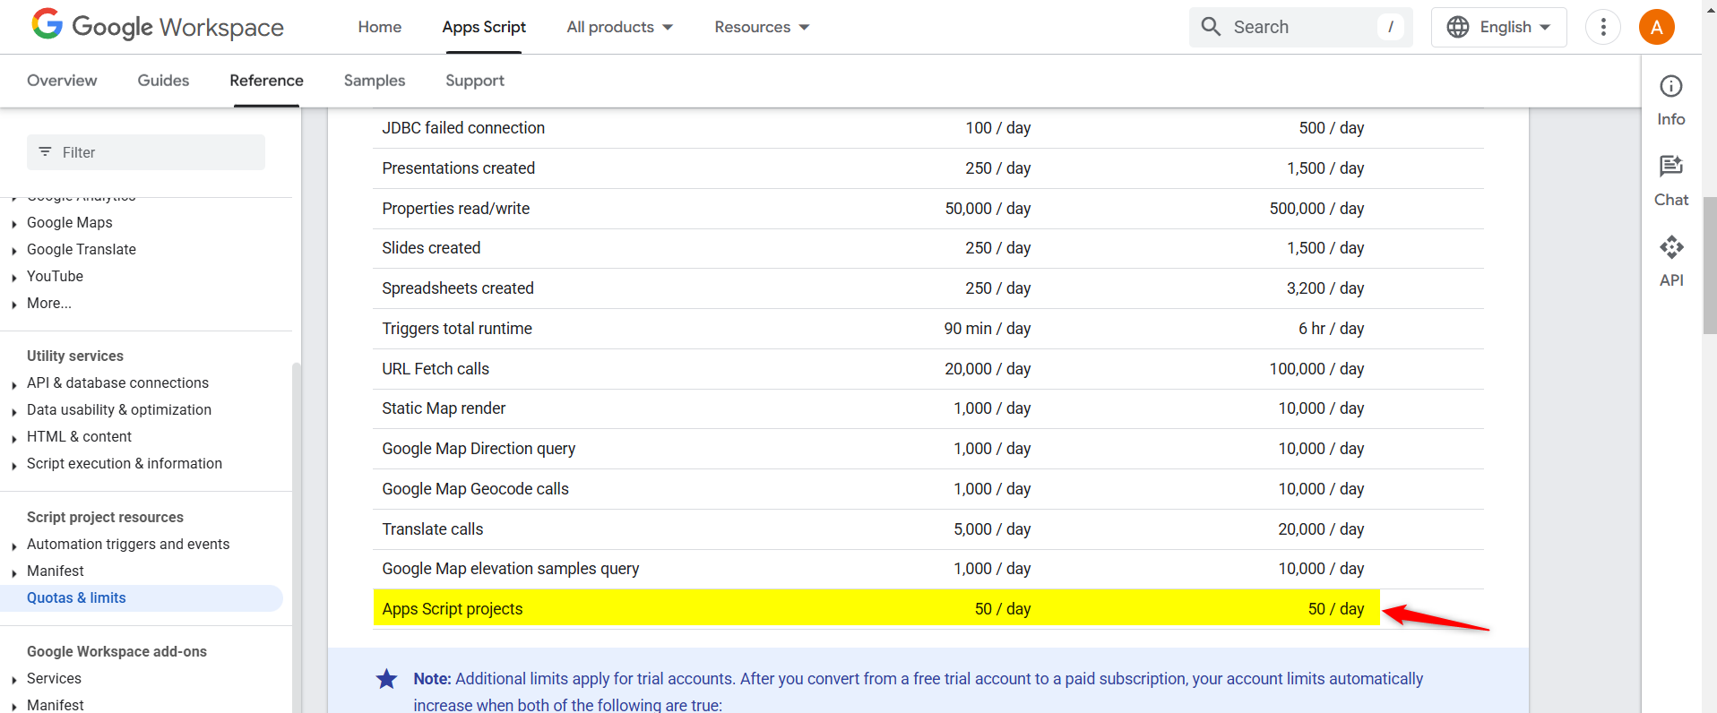This screenshot has width=1717, height=713.
Task: Open the vertical three-dot options menu
Action: tap(1603, 27)
